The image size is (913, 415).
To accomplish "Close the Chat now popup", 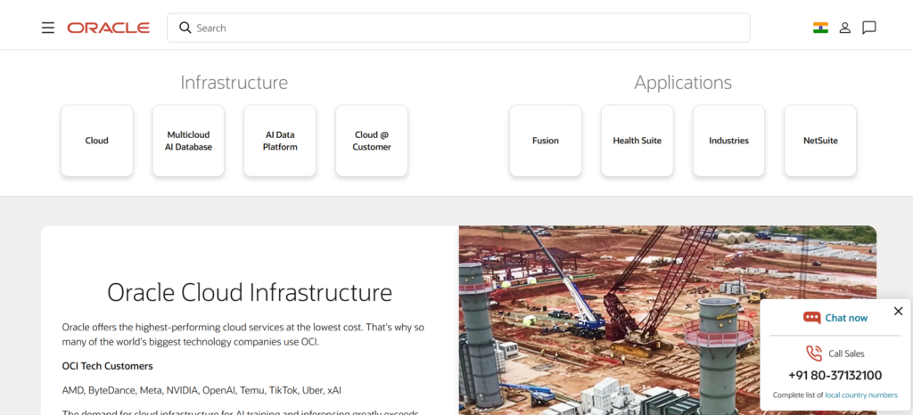I will [899, 311].
